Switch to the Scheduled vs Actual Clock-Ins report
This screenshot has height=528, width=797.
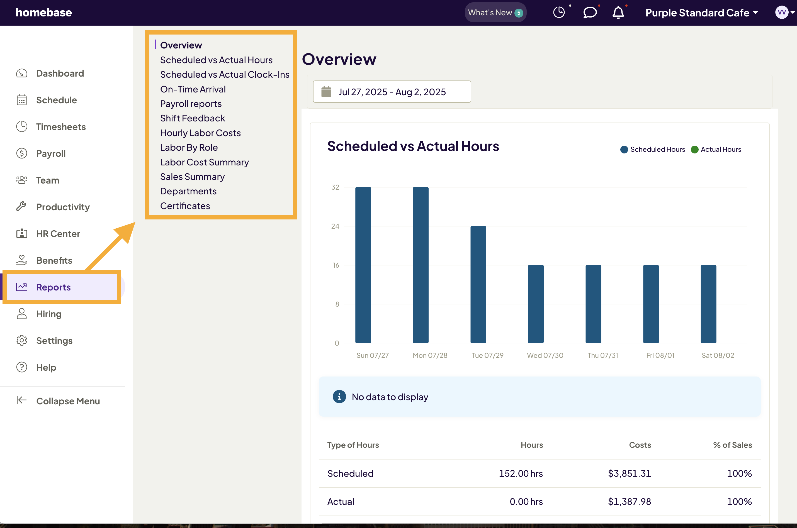click(x=224, y=74)
